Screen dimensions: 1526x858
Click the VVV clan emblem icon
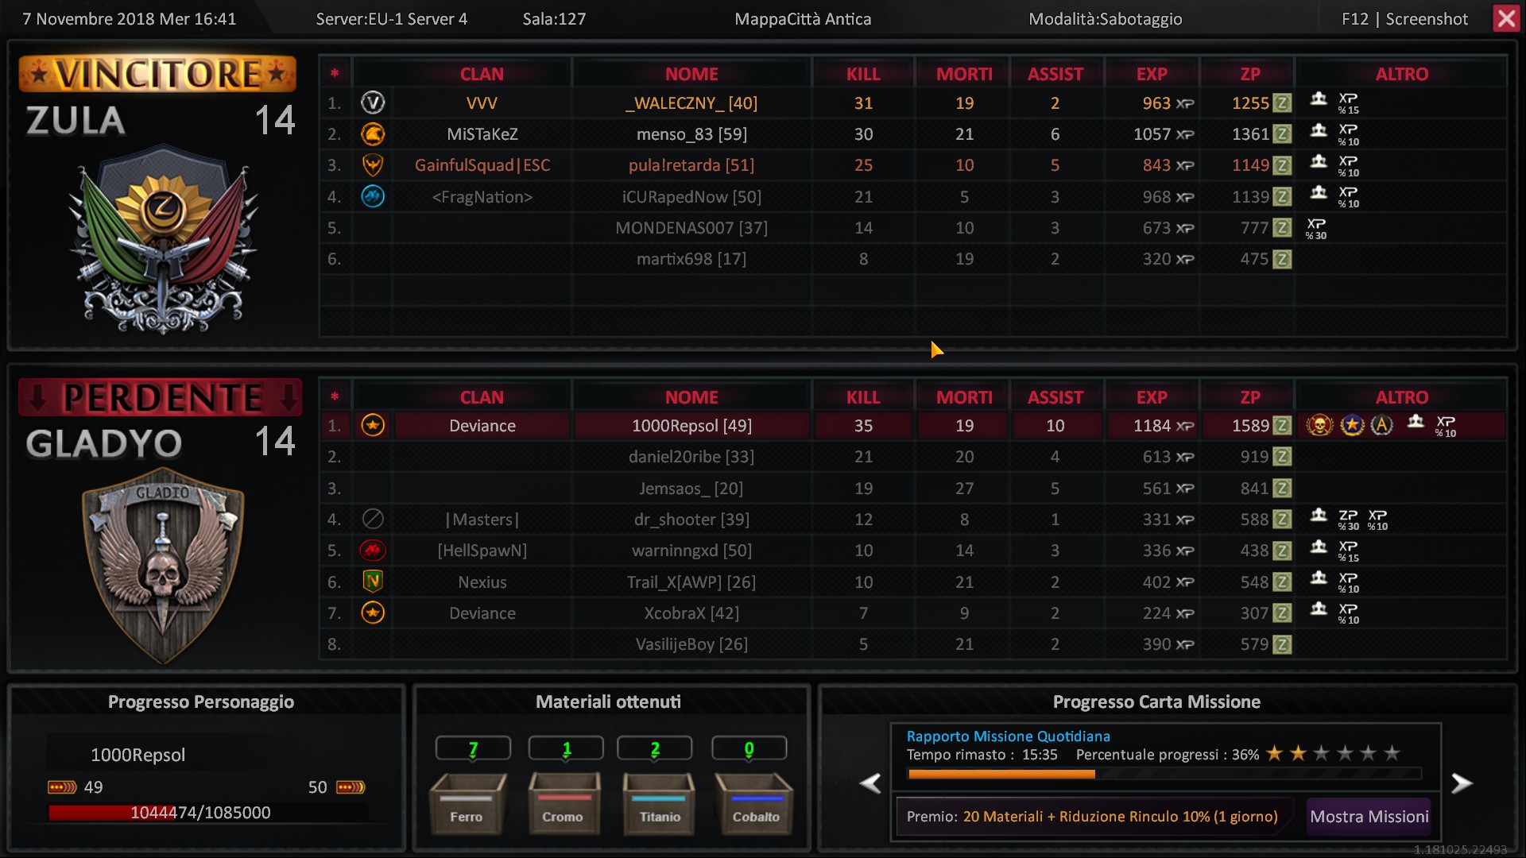point(373,102)
